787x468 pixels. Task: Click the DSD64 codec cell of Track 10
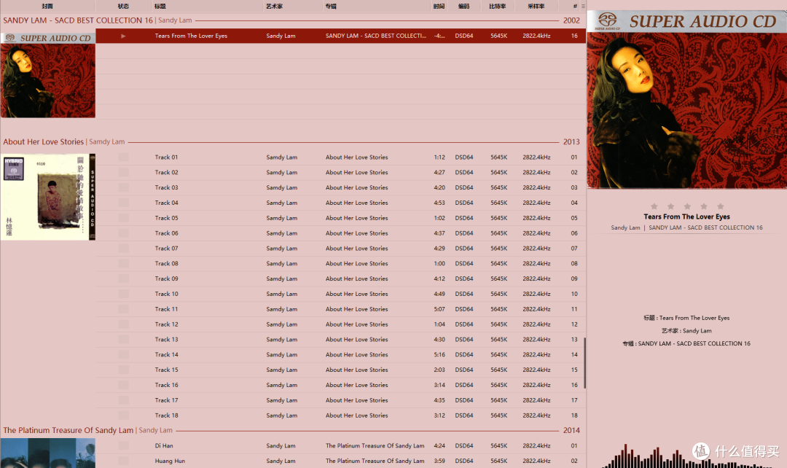[x=463, y=294]
